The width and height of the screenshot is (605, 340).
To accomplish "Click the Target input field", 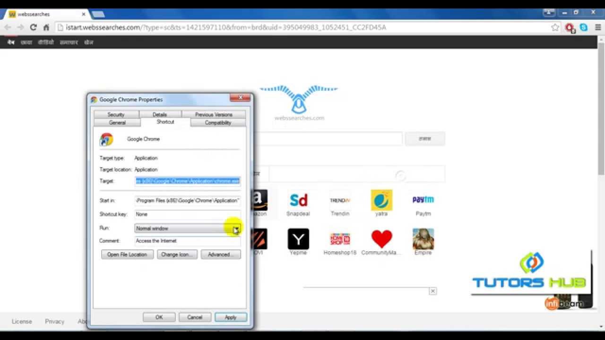I will coord(188,181).
